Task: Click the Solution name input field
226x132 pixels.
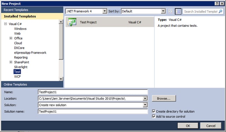Action: [93, 112]
